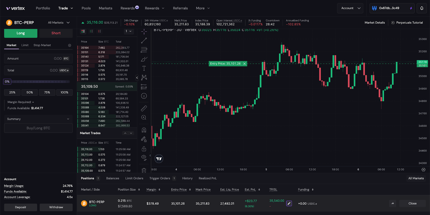Screen dimensions: 430x215
Task: Select the chart zoom-in tool
Action: [x=144, y=117]
